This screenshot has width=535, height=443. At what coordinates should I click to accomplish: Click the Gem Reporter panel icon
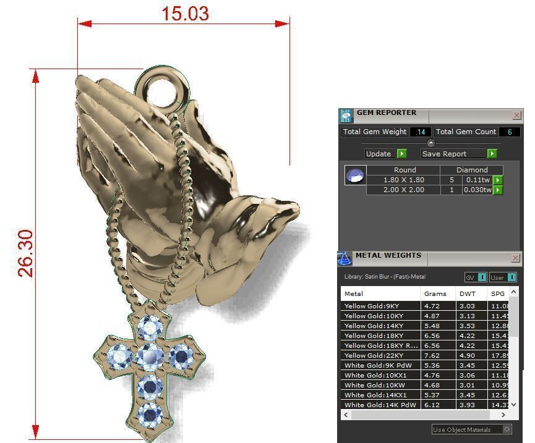pos(345,116)
